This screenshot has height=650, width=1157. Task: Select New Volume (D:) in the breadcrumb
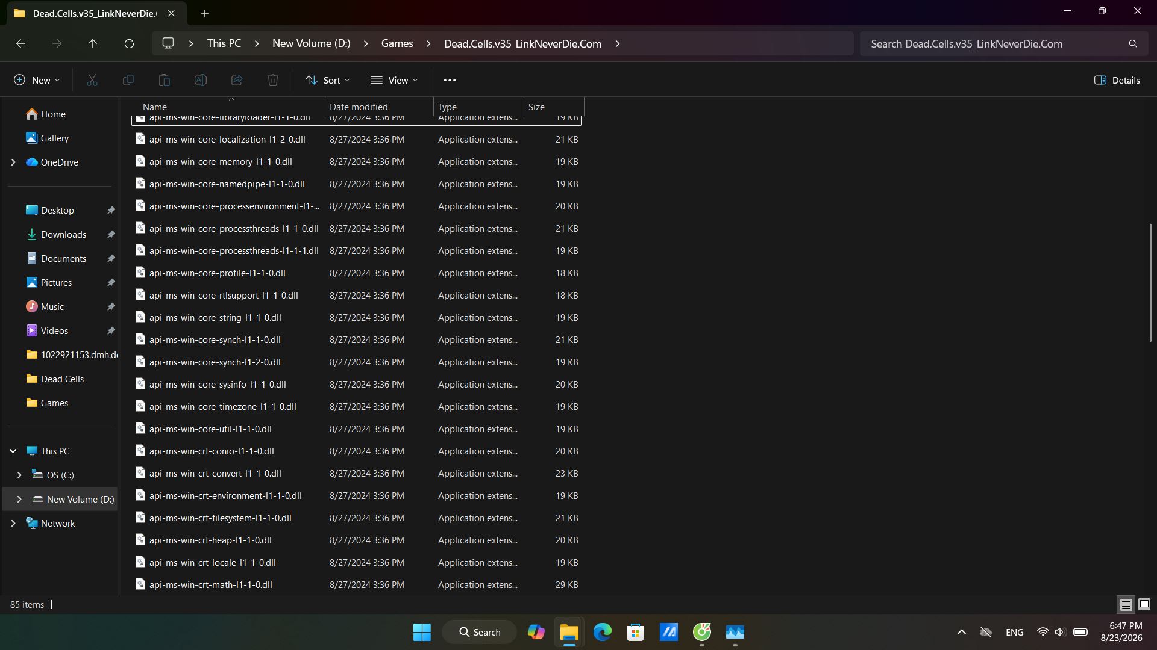tap(311, 43)
